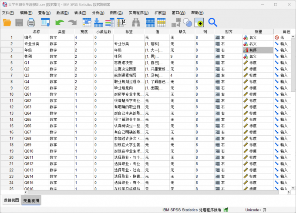Open the 转换(T) menu
This screenshot has width=296, height=213.
[80, 13]
